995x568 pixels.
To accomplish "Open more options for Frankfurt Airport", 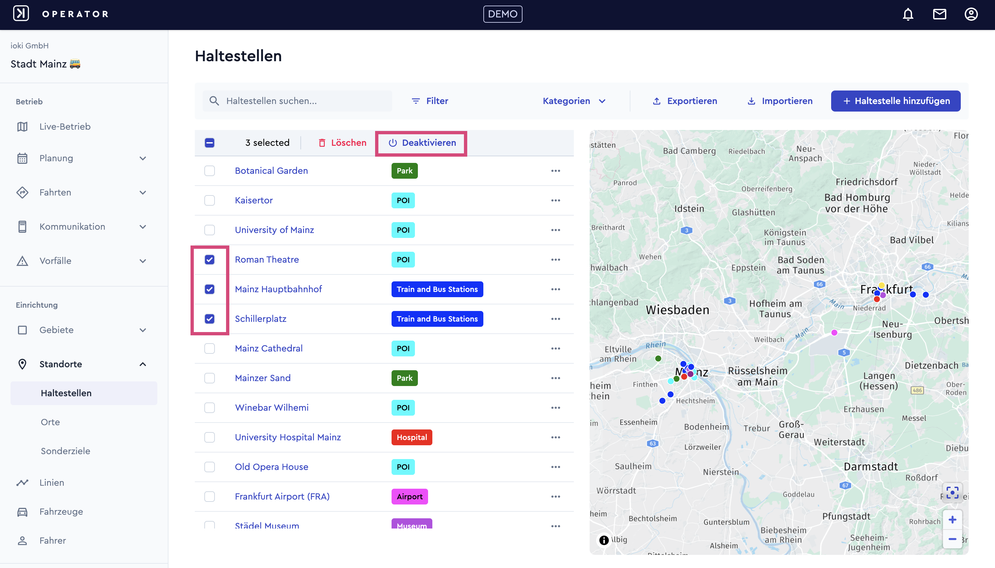I will tap(555, 497).
